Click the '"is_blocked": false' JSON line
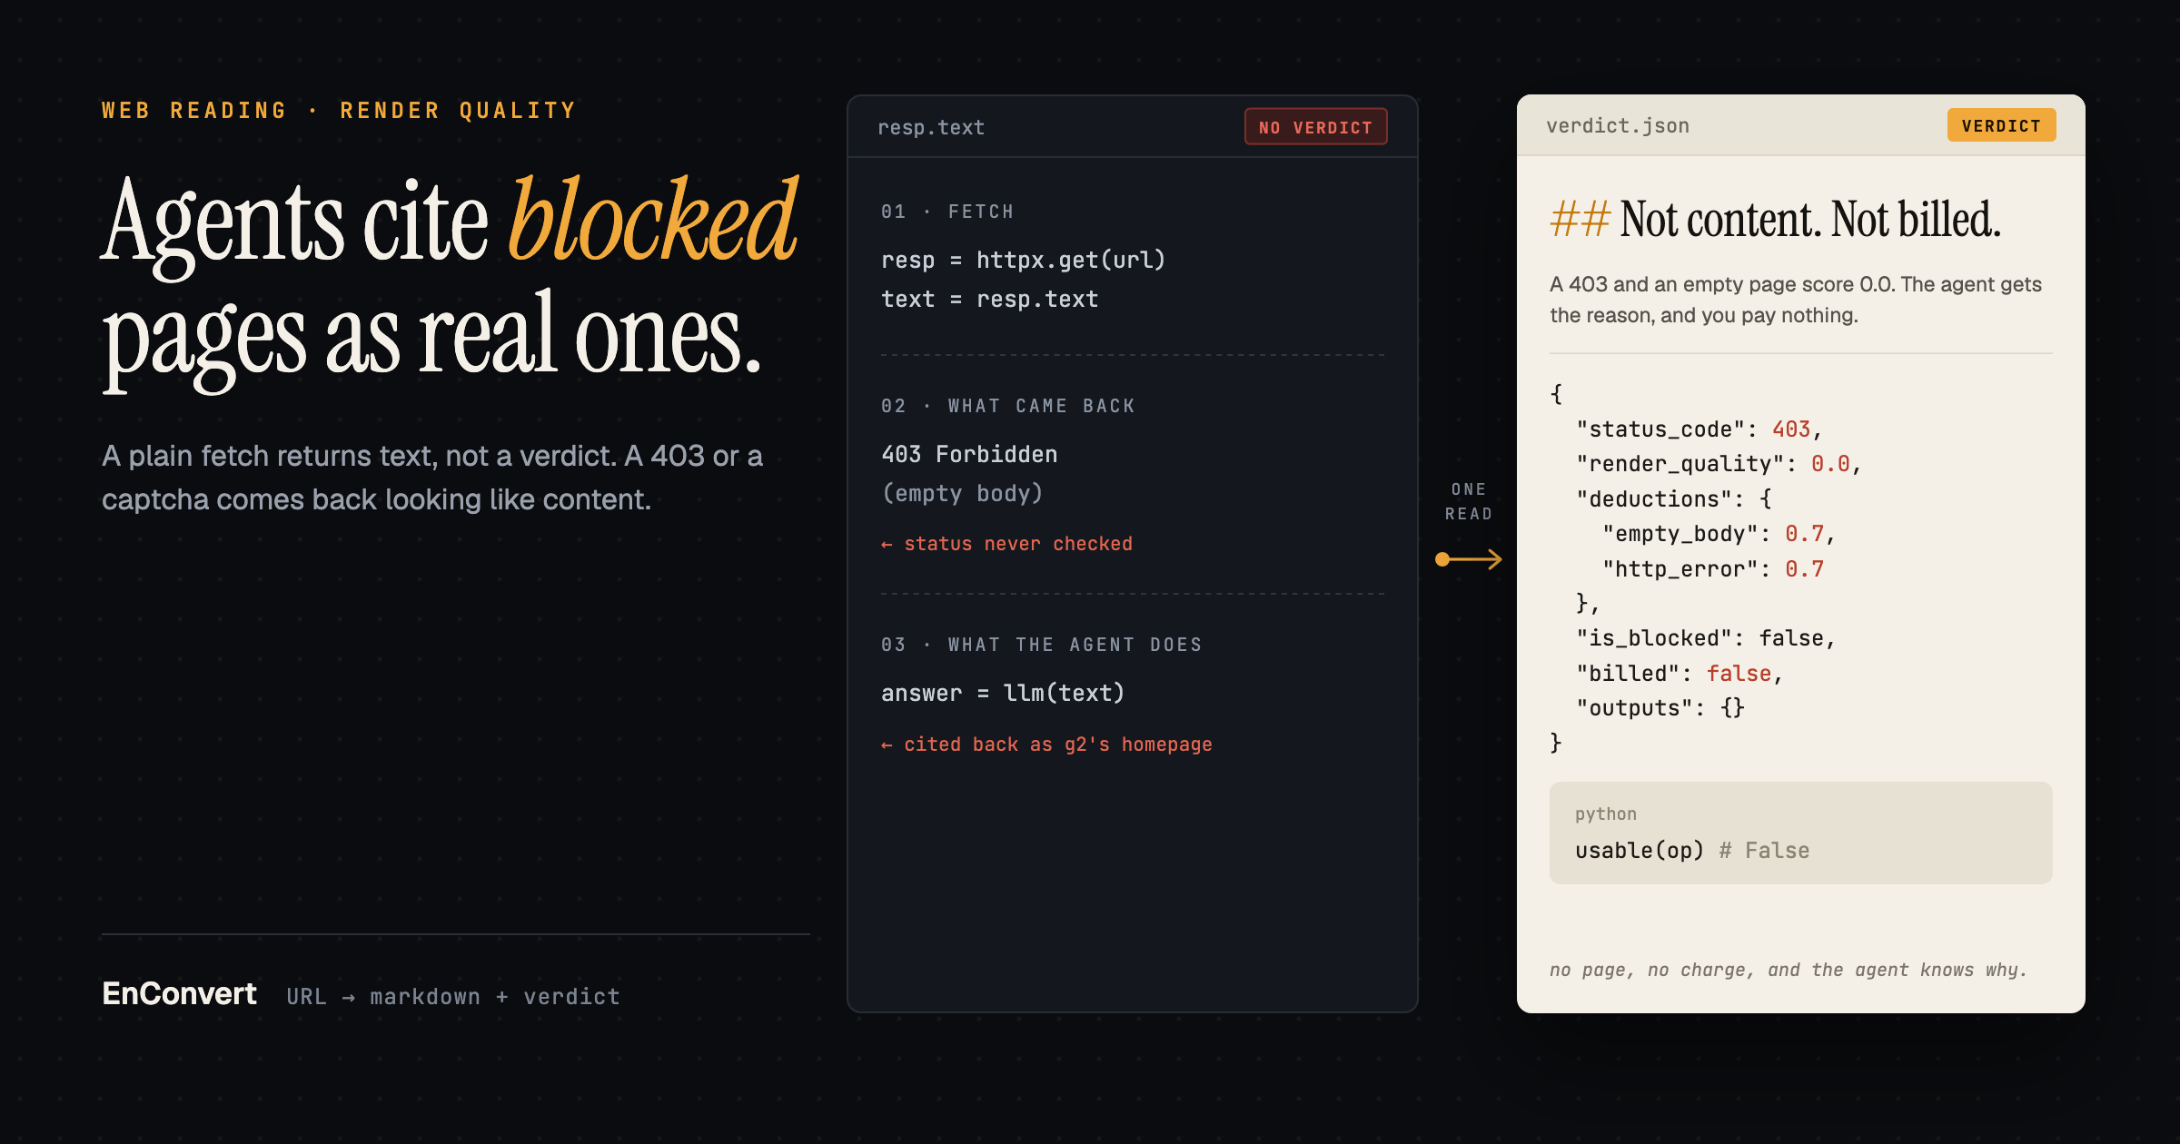 [x=1706, y=638]
